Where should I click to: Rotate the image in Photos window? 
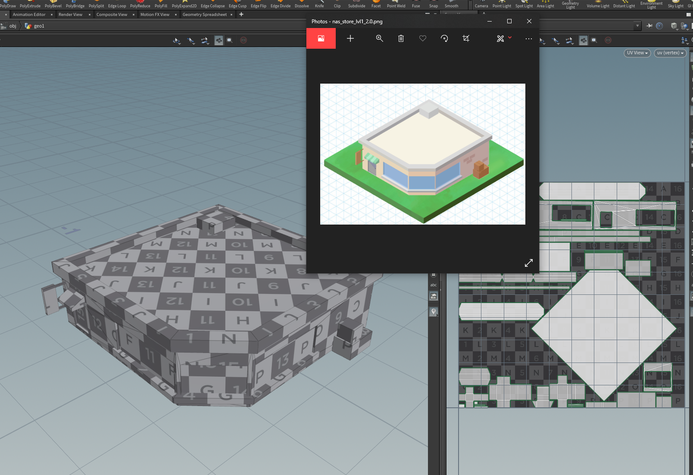tap(444, 38)
